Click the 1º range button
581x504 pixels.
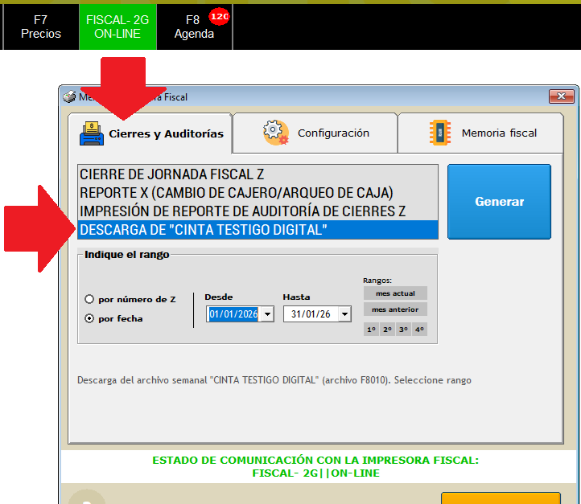coord(371,330)
